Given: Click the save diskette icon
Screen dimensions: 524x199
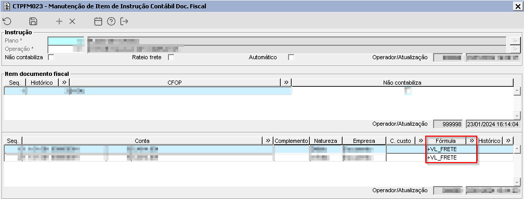Looking at the screenshot, I should [x=33, y=21].
